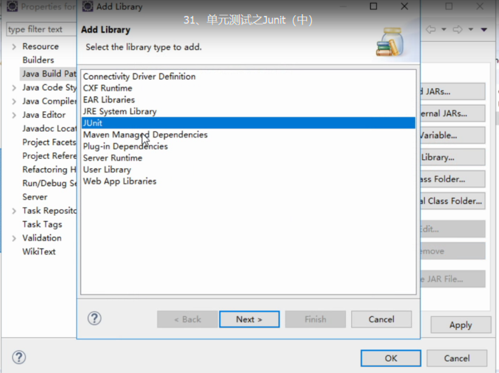Expand the Task Repository node

pos(14,211)
